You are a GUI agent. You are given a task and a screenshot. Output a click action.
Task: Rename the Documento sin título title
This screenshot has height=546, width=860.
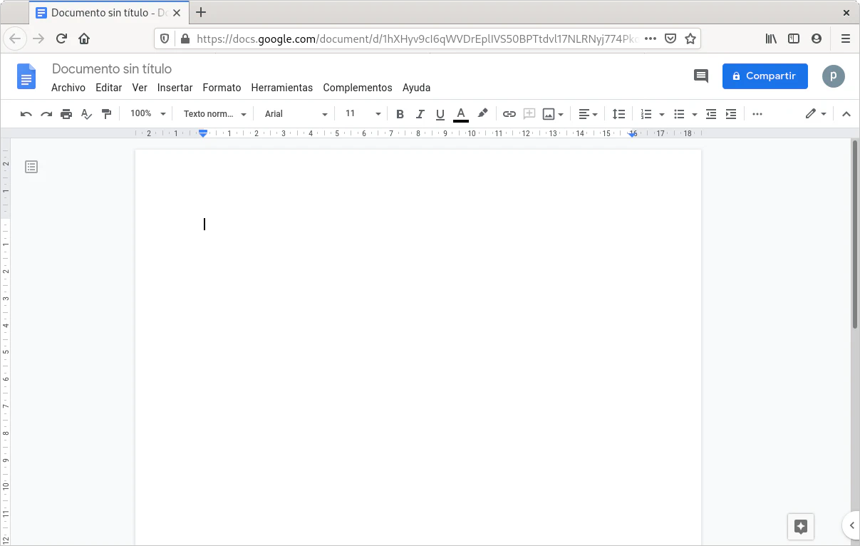tap(112, 69)
